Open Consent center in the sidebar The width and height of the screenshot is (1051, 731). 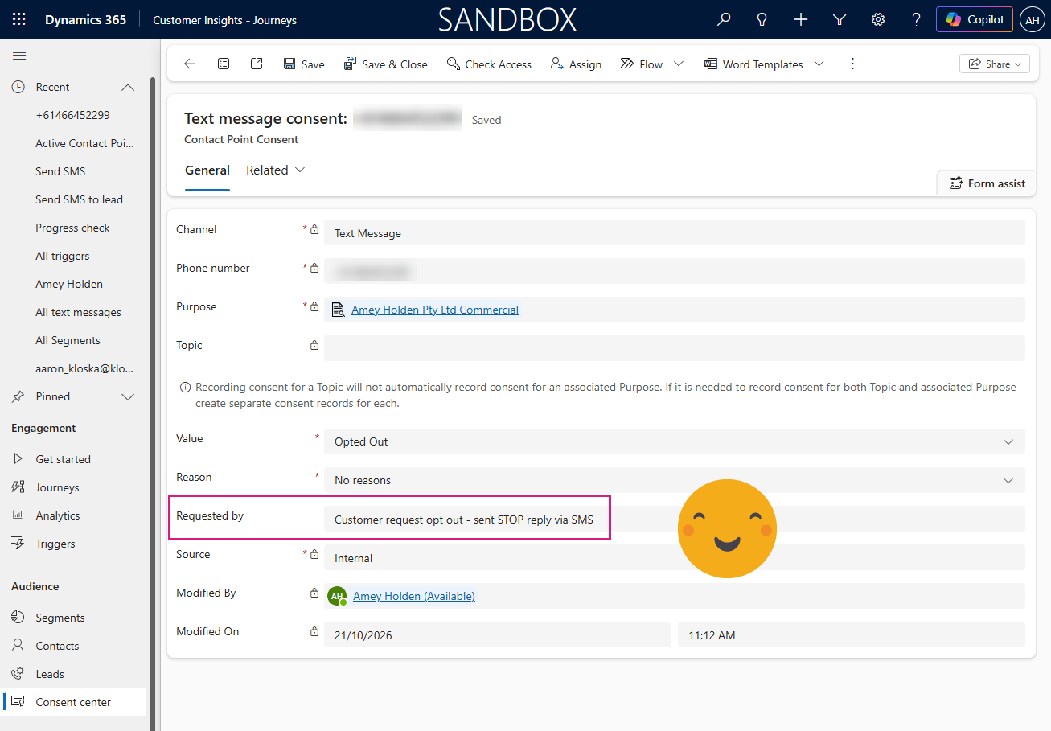[74, 702]
